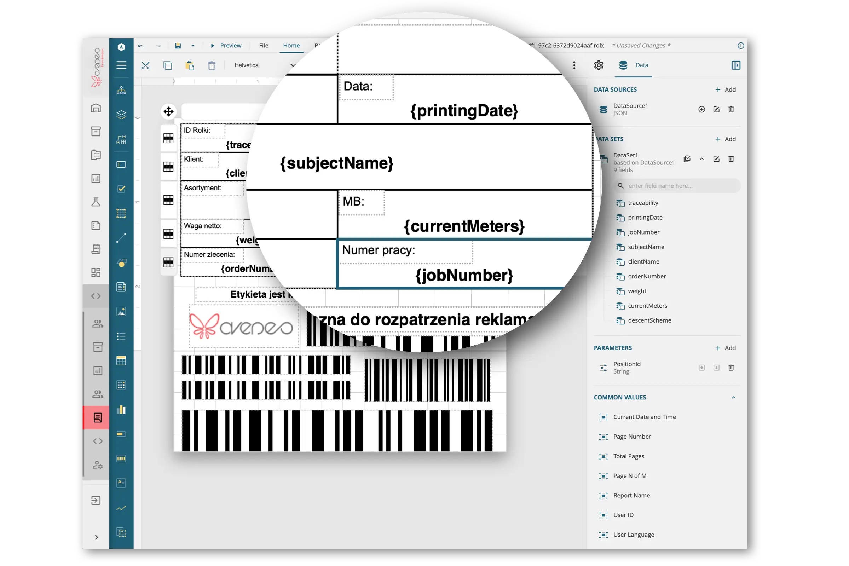
Task: Switch to the Home tab
Action: (291, 46)
